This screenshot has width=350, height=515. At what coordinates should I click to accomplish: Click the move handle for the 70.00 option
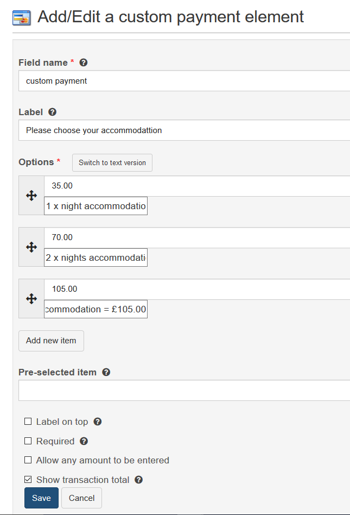point(31,247)
